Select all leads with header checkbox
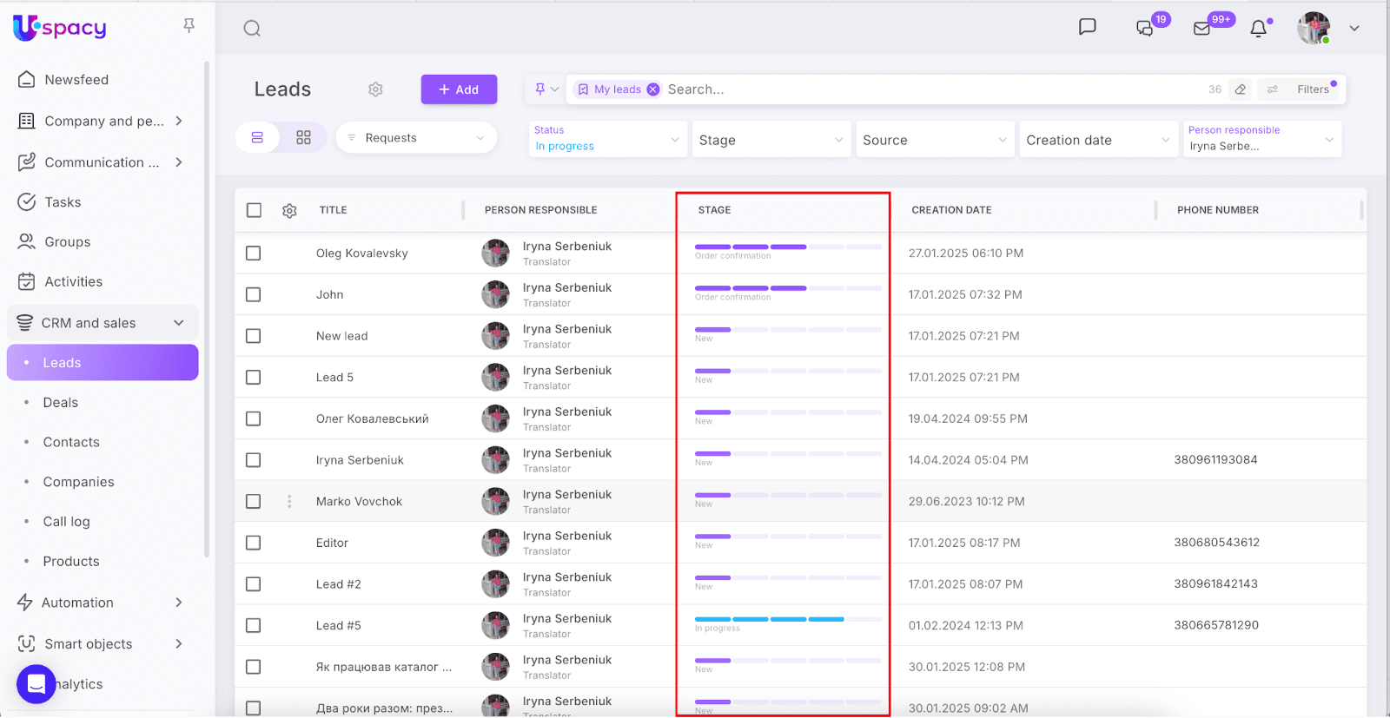This screenshot has width=1390, height=718. coord(254,210)
